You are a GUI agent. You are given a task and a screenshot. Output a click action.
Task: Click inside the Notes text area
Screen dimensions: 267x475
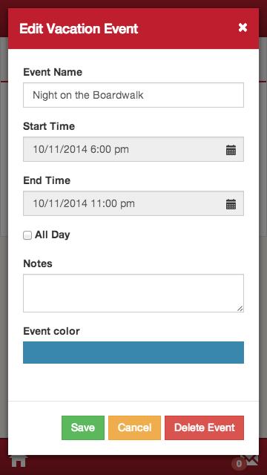coord(133,293)
